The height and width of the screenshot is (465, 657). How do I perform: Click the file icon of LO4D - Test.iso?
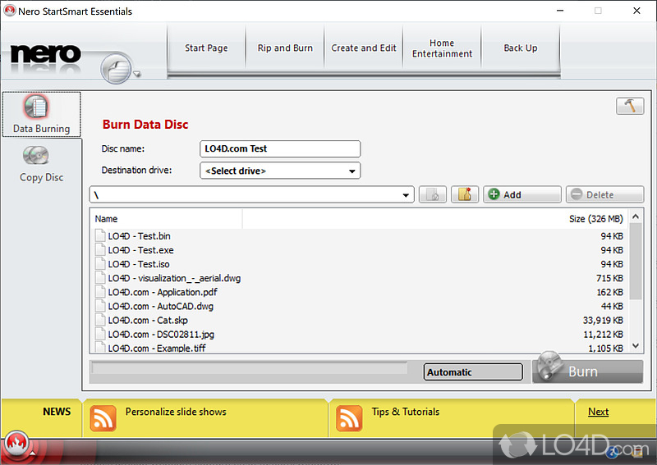point(99,264)
